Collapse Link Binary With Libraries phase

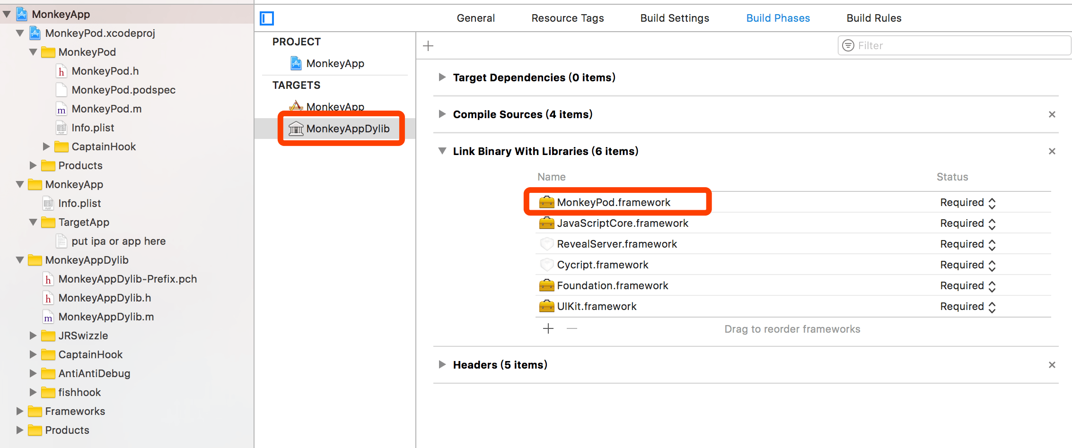tap(442, 151)
